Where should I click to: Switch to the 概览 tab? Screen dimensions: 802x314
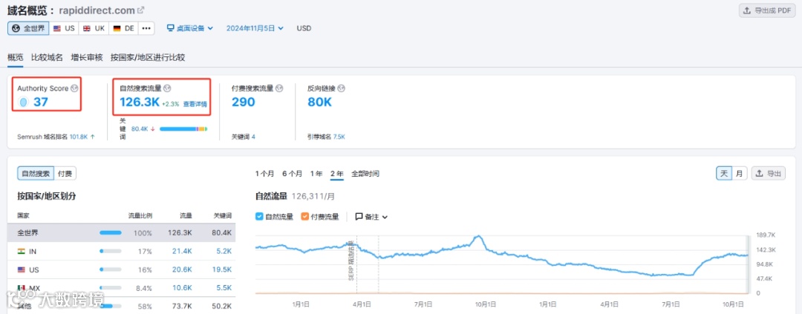click(16, 57)
